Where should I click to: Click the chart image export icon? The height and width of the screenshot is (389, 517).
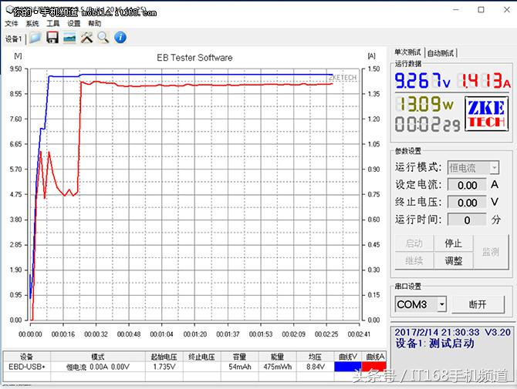69,38
